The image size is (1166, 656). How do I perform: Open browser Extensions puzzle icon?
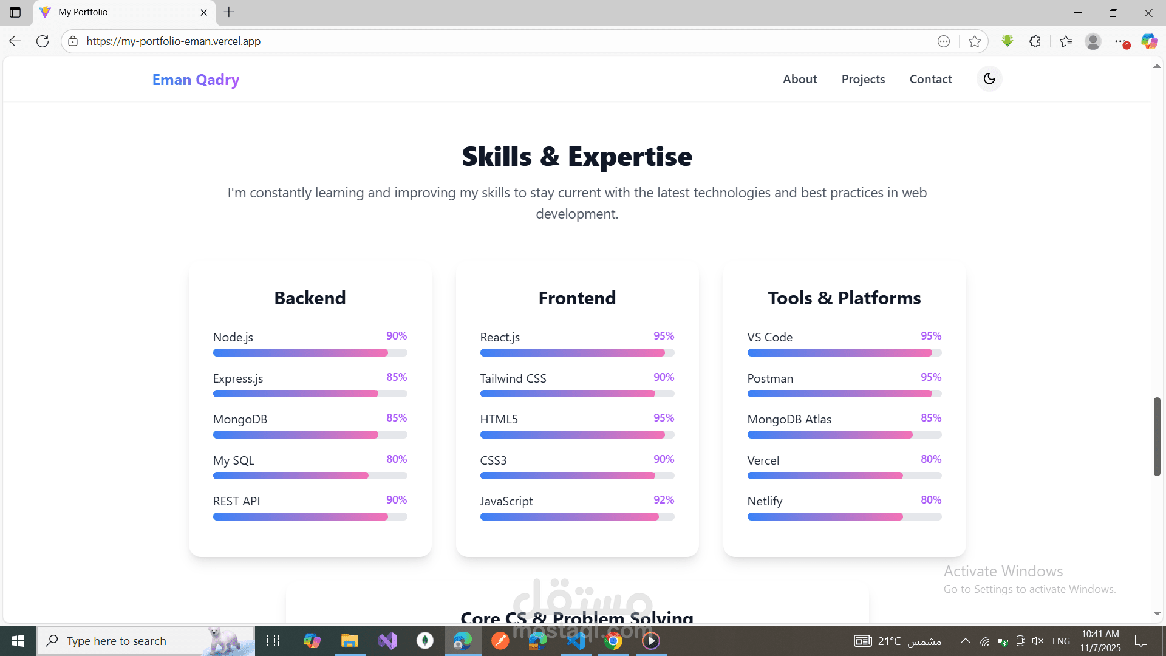click(1035, 41)
